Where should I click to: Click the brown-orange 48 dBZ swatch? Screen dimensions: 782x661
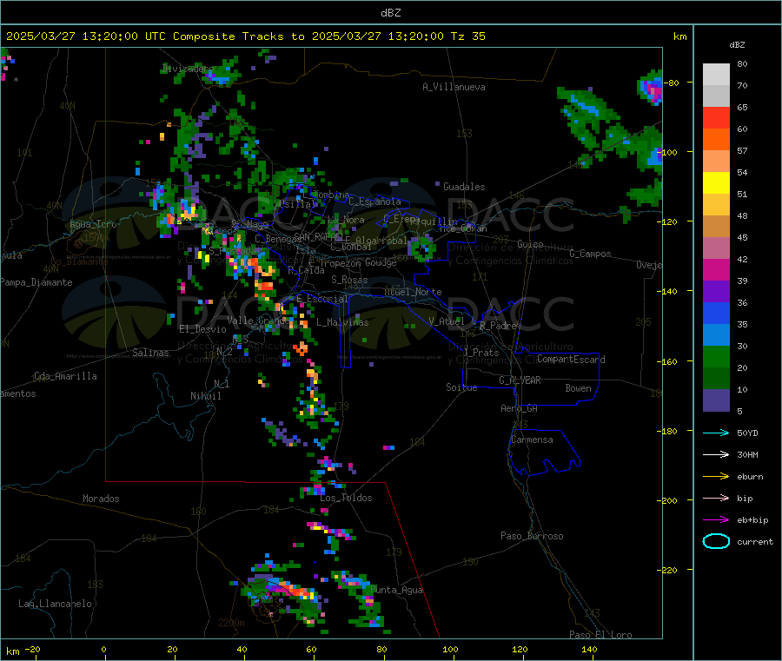point(716,227)
